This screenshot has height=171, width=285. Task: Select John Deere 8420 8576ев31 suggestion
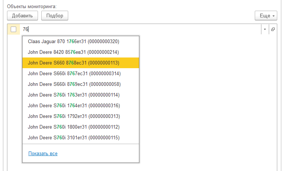(73, 52)
